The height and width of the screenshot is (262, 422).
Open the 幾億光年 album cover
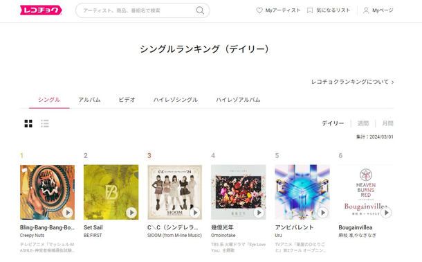[x=238, y=192]
